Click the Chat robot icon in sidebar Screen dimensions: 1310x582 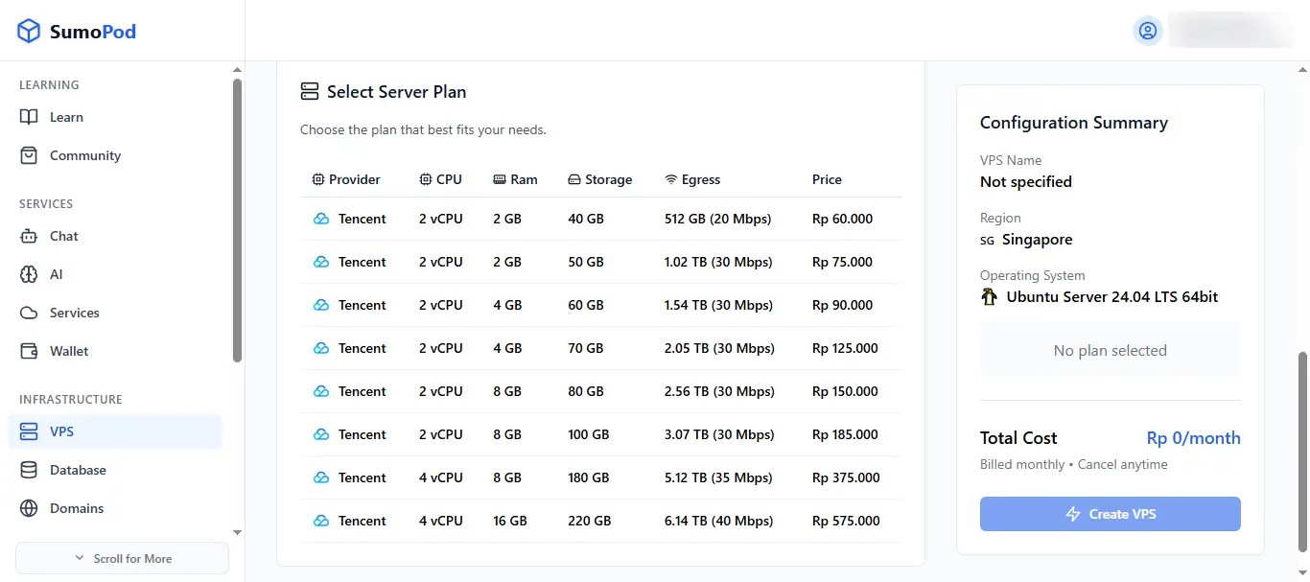(x=30, y=236)
